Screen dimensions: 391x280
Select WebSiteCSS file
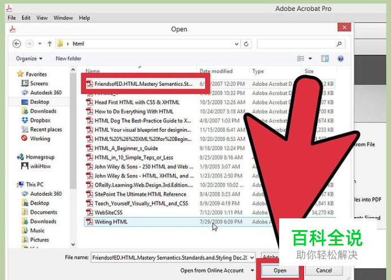tap(108, 213)
